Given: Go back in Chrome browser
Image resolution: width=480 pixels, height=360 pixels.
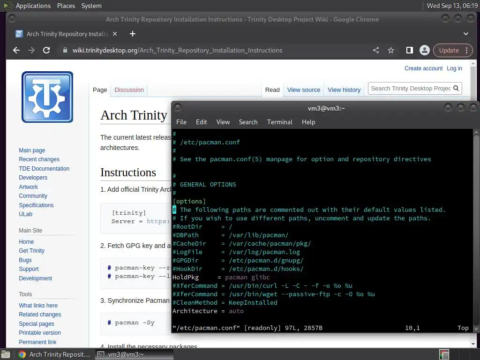Looking at the screenshot, I should [16, 50].
